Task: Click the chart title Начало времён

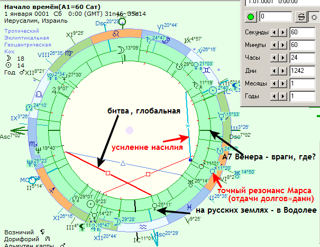Action: pyautogui.click(x=52, y=7)
